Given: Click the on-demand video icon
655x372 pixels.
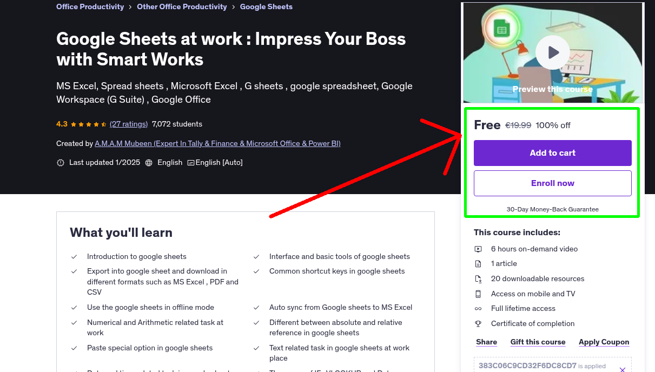Looking at the screenshot, I should coord(478,249).
